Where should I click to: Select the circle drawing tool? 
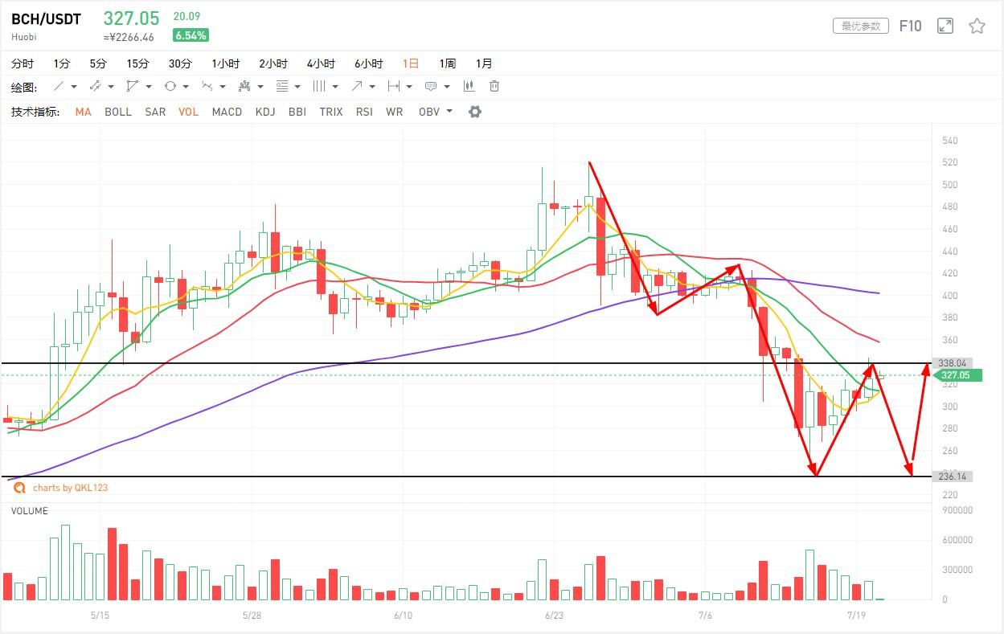coord(170,86)
